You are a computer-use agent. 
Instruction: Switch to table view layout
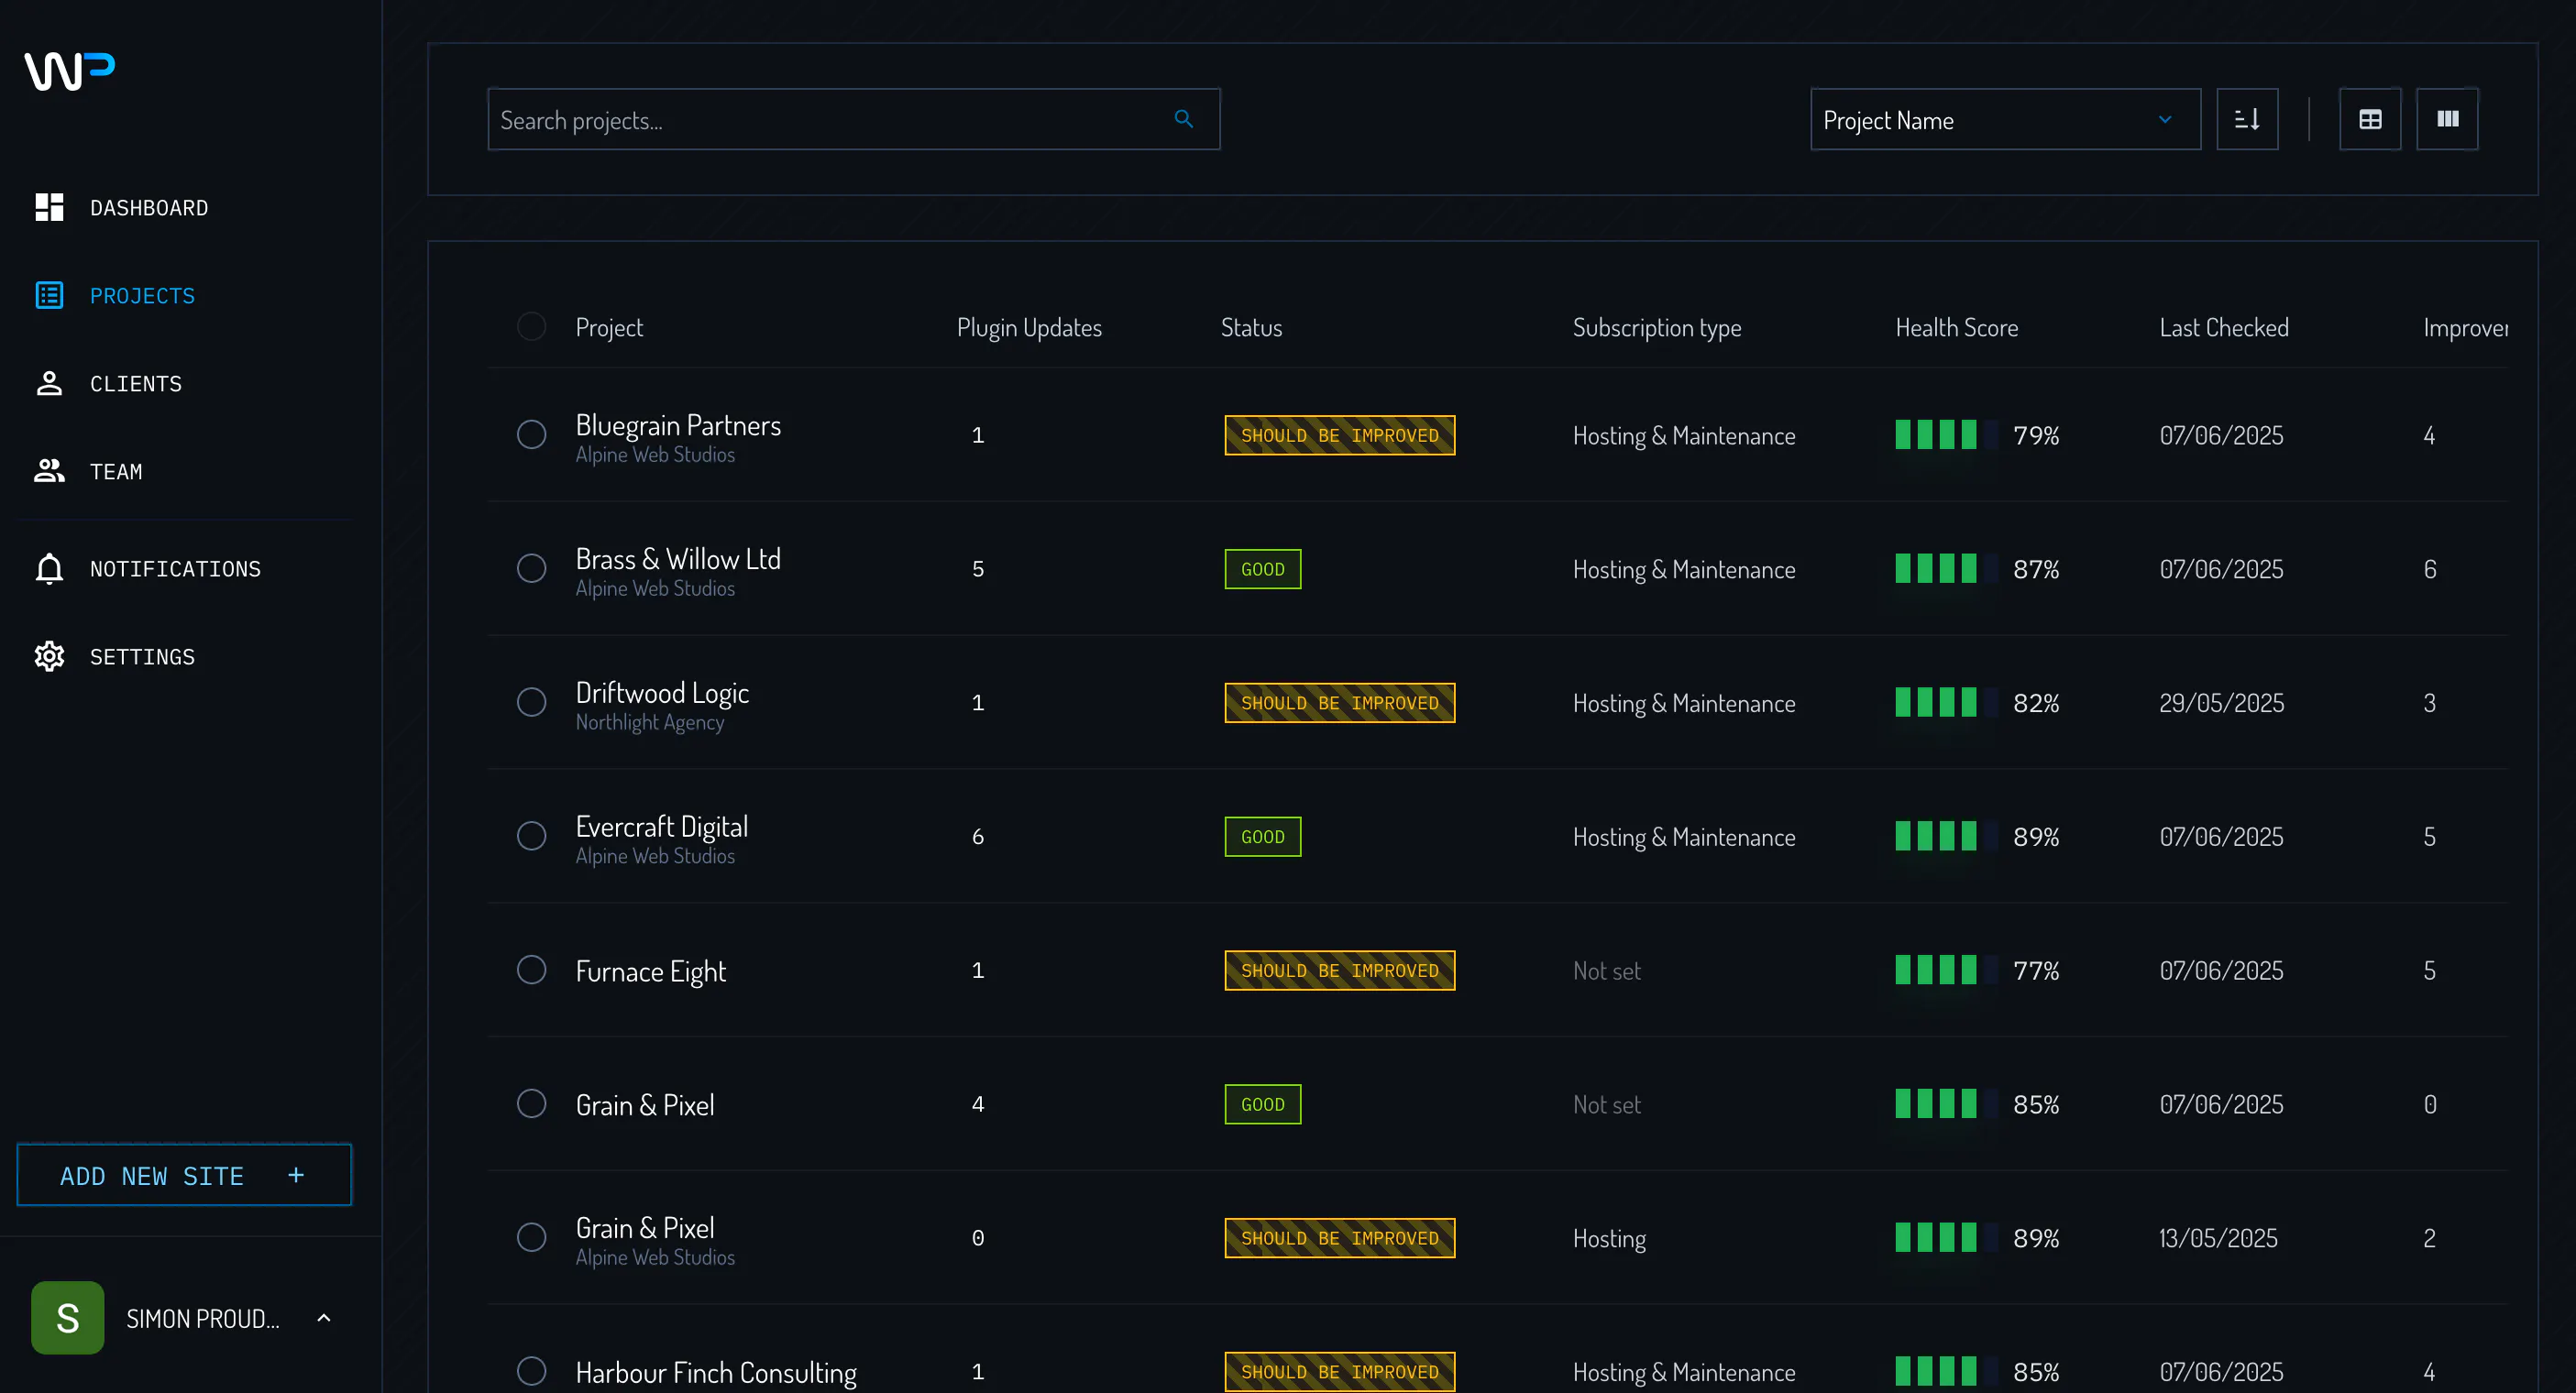tap(2370, 119)
